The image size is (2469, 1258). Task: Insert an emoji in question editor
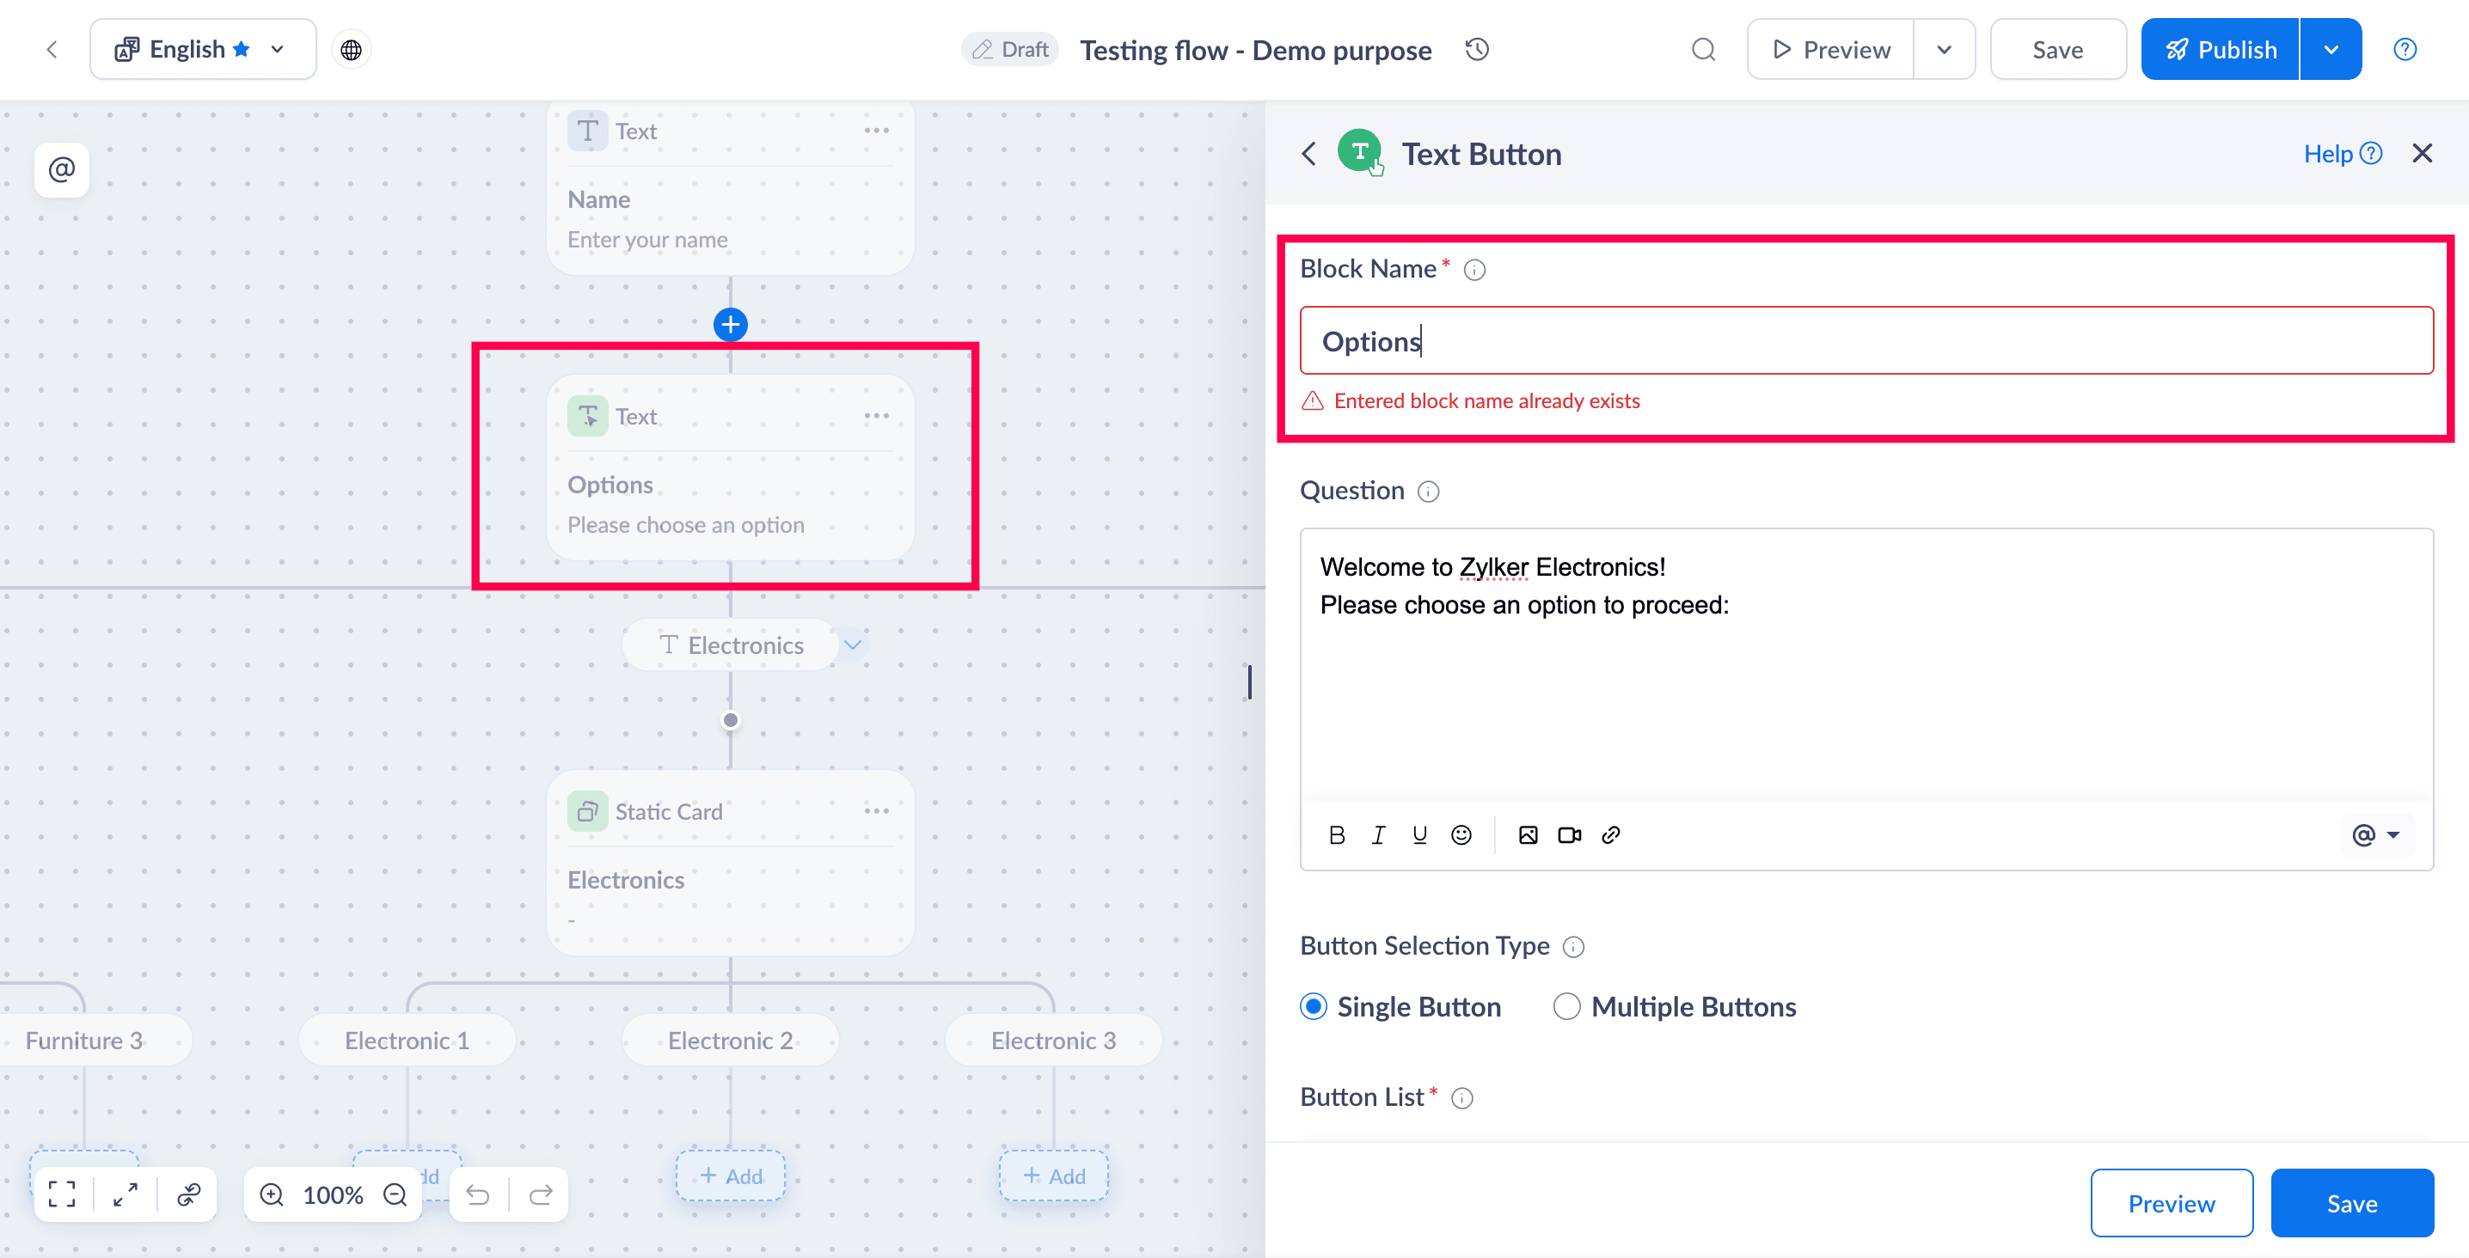pyautogui.click(x=1460, y=834)
